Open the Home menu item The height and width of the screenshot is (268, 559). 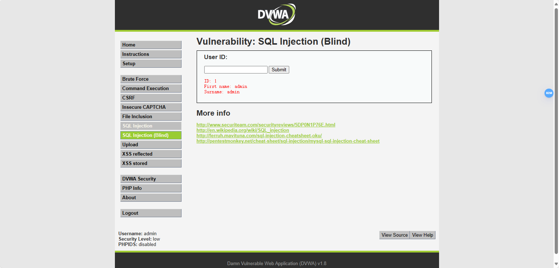pyautogui.click(x=151, y=45)
